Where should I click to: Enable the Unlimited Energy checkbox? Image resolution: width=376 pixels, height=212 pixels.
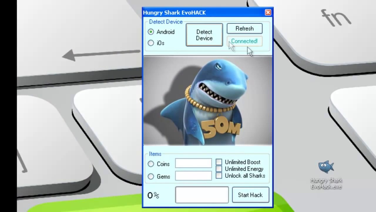pos(219,169)
